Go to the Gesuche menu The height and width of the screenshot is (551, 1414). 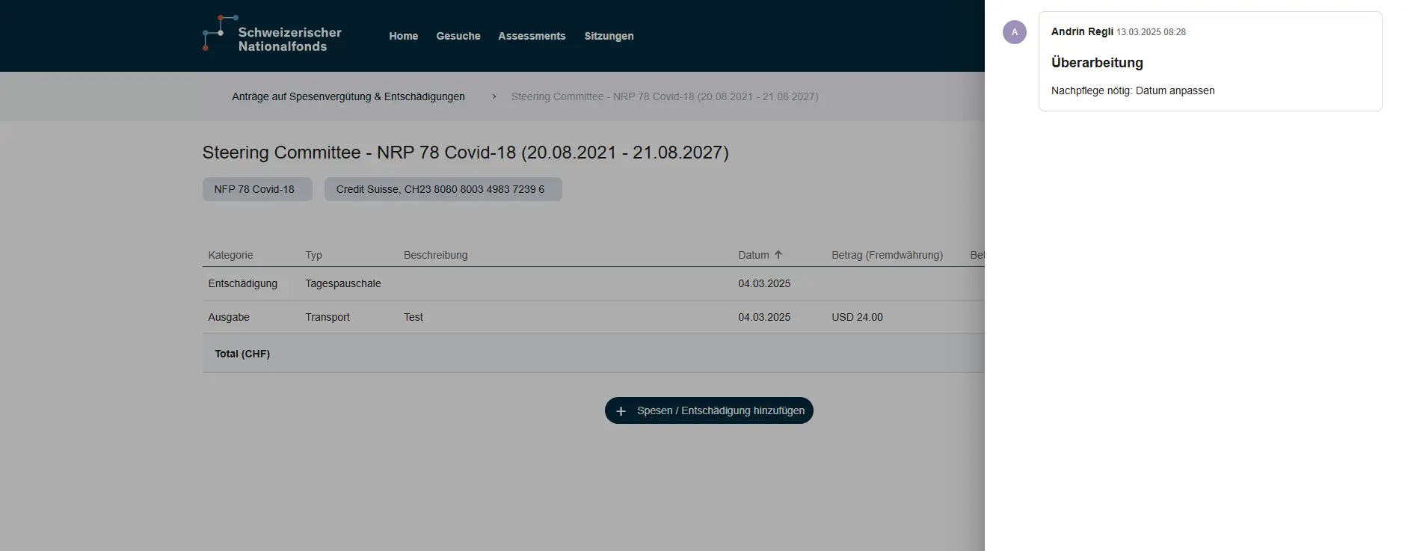click(458, 36)
